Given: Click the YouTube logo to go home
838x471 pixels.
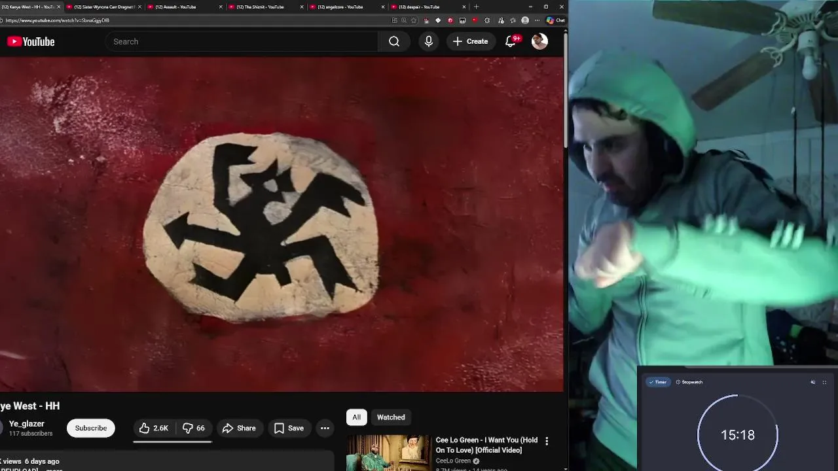Looking at the screenshot, I should pos(31,41).
